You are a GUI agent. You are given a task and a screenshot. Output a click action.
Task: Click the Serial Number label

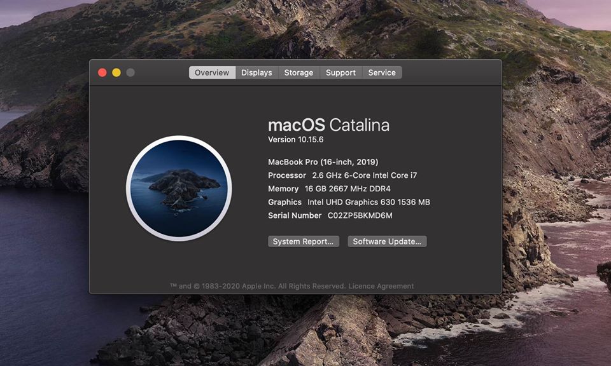coord(295,215)
